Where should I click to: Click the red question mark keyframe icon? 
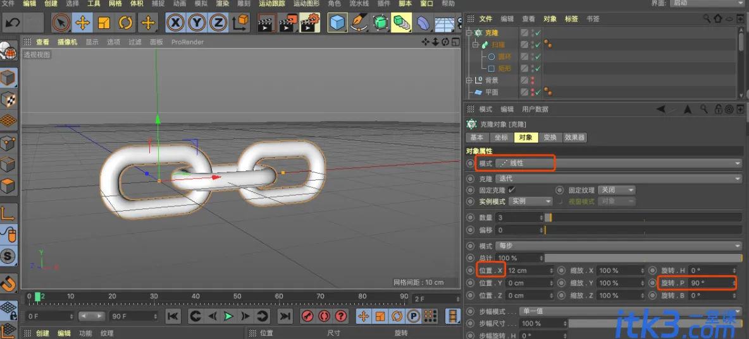pos(340,316)
